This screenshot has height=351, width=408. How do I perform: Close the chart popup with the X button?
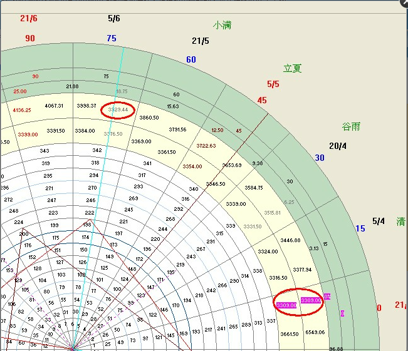(x=402, y=3)
